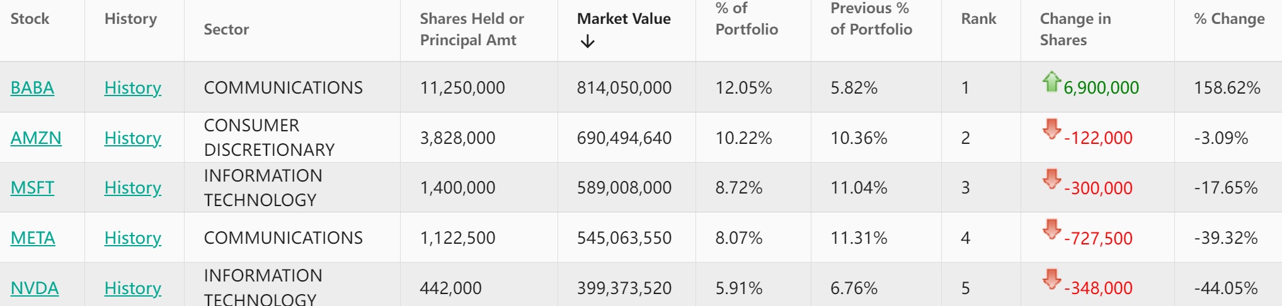Image resolution: width=1282 pixels, height=306 pixels.
Task: Open the AMZN stock link
Action: [36, 138]
